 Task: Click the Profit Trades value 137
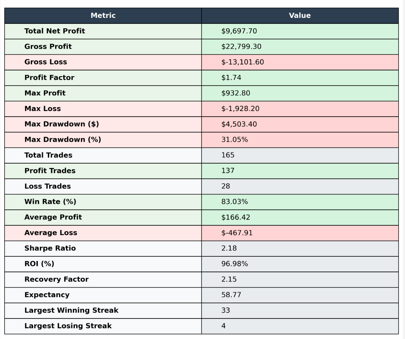point(228,171)
